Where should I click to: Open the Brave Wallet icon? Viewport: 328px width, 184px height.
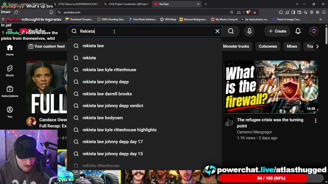coord(299,12)
